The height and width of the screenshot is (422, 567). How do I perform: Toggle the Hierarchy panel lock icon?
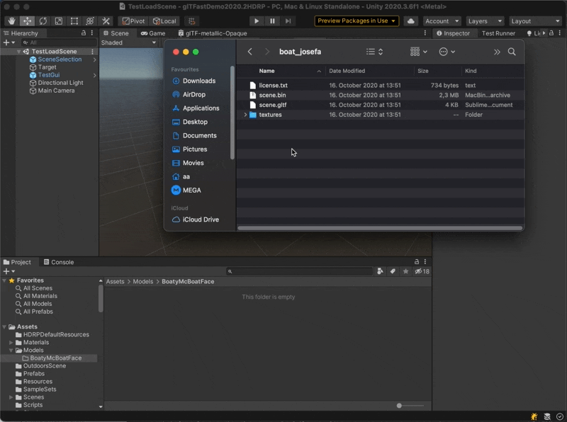click(x=84, y=33)
